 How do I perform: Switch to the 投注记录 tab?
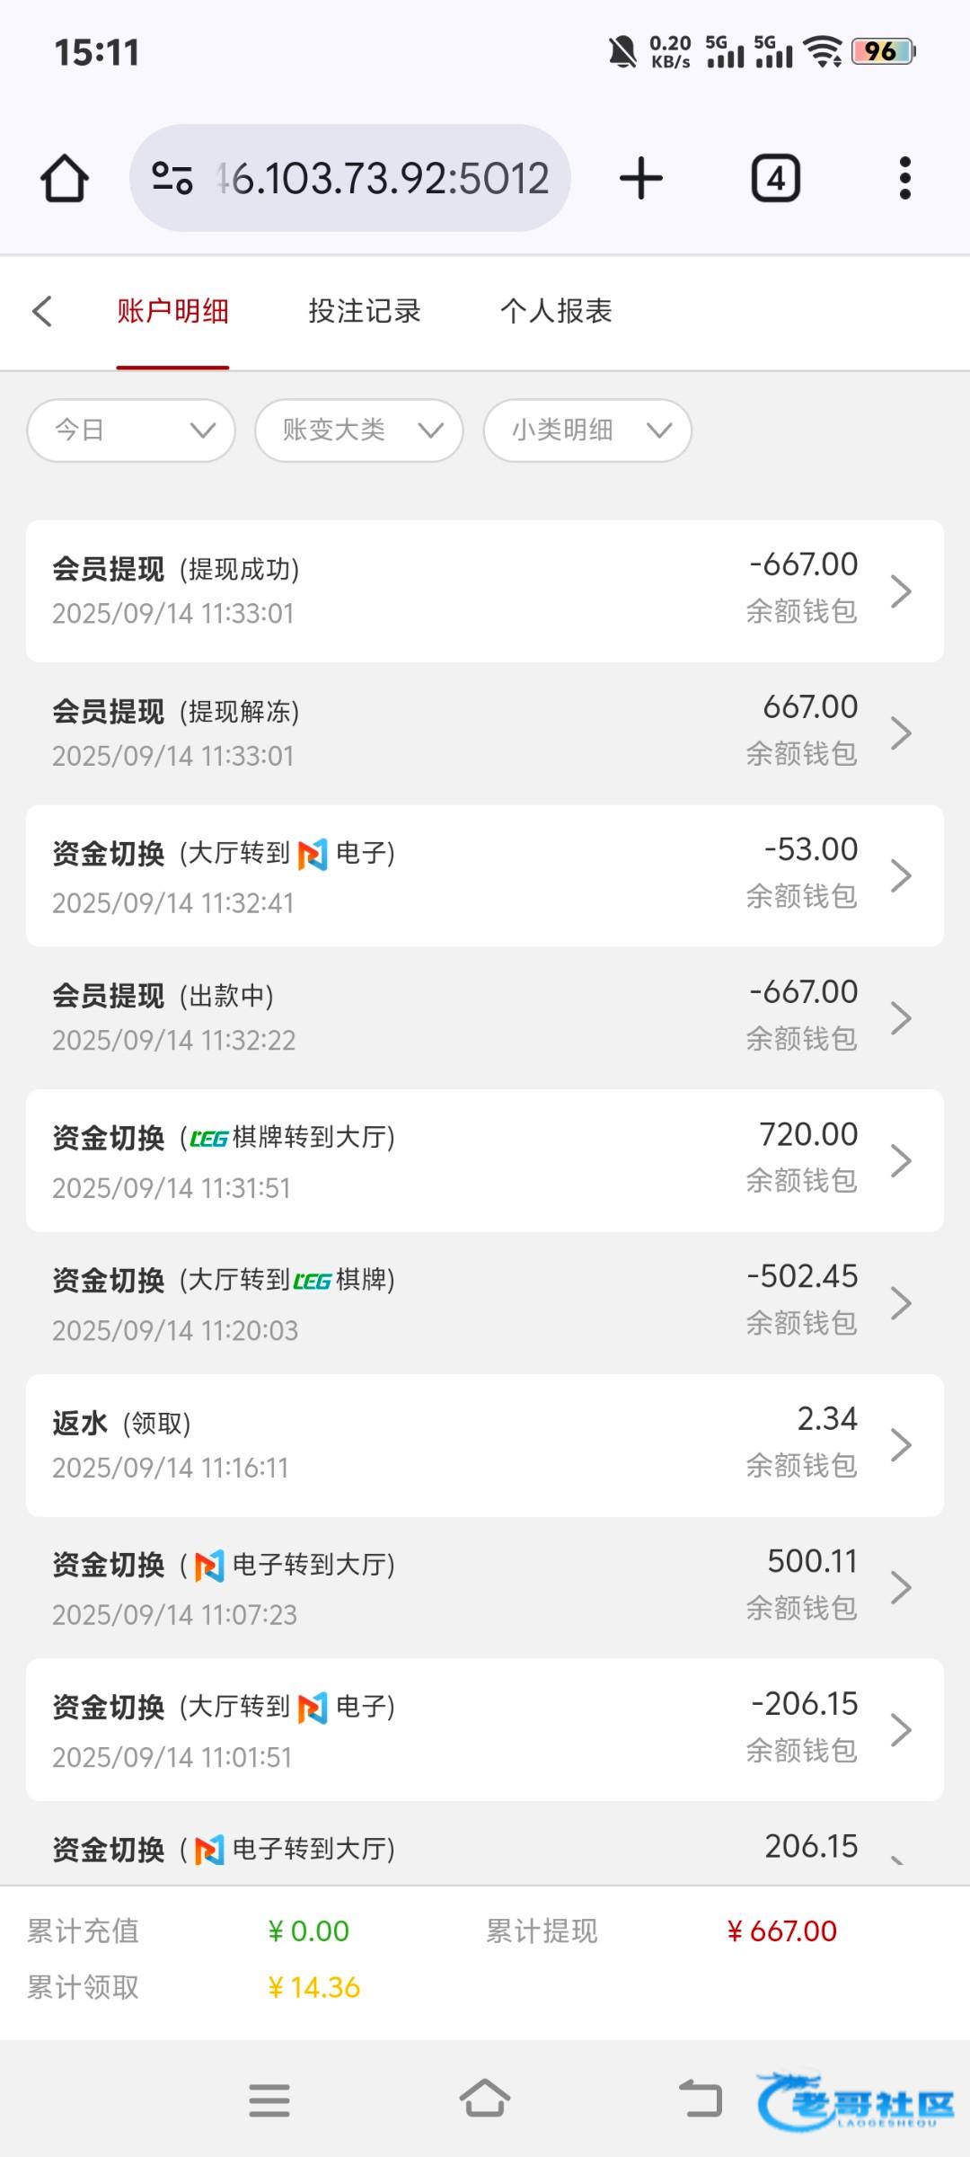click(364, 312)
